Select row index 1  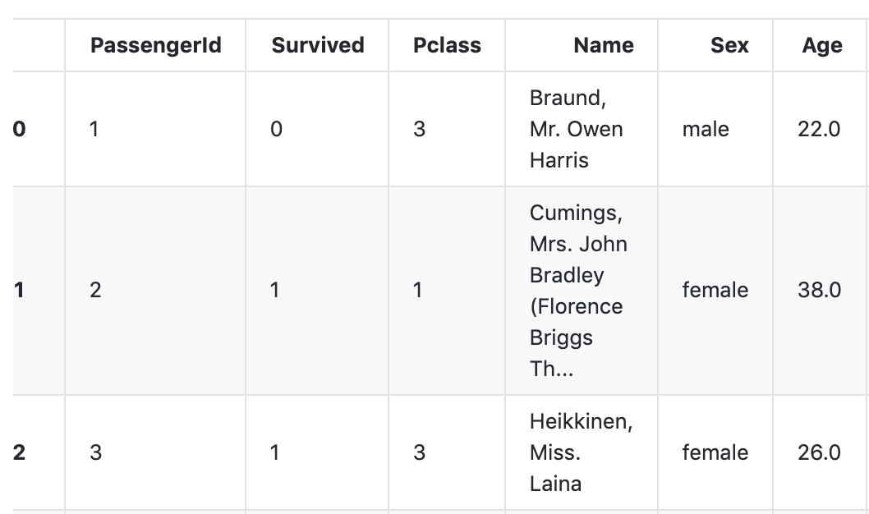[19, 290]
